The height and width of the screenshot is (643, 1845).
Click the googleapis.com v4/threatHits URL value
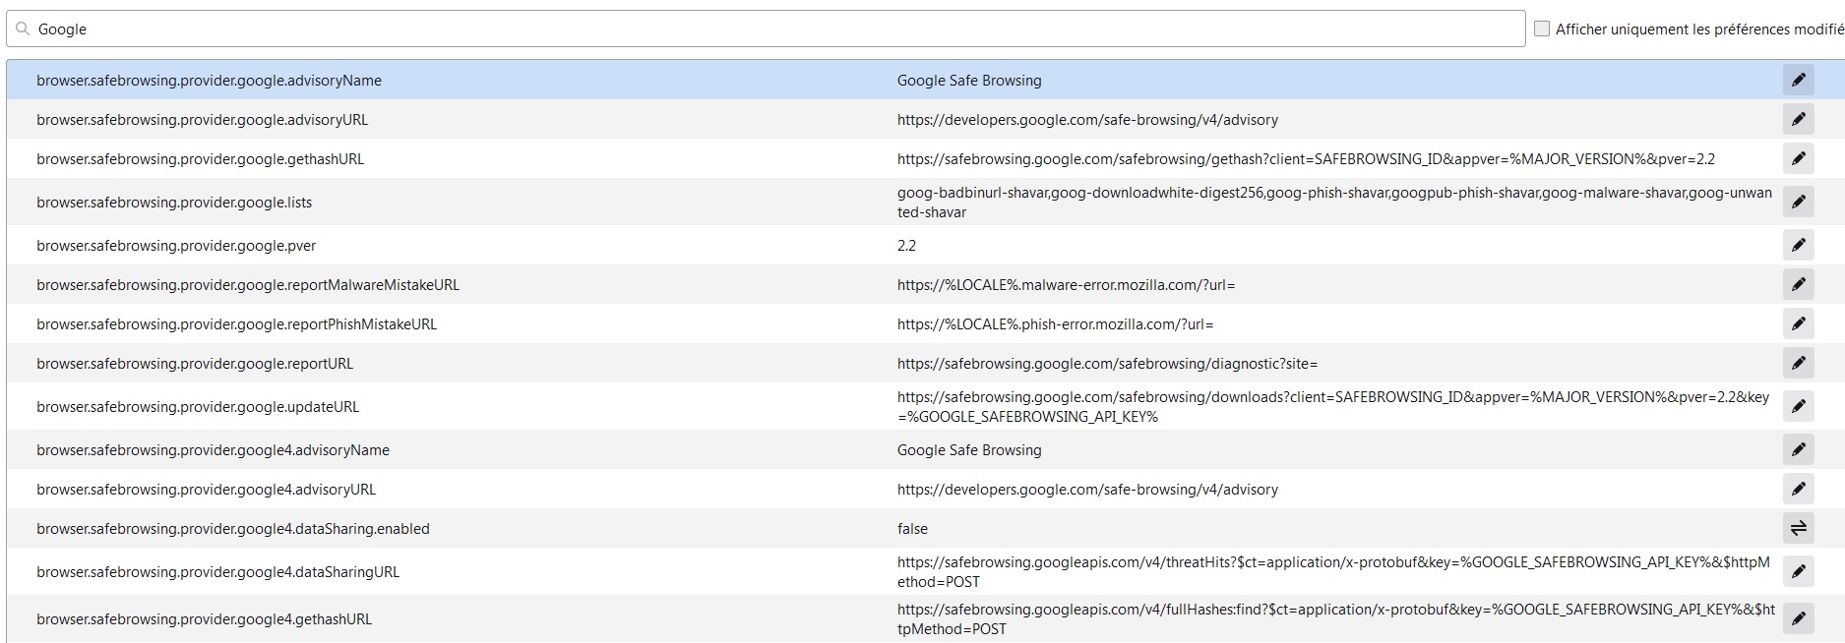point(1333,572)
